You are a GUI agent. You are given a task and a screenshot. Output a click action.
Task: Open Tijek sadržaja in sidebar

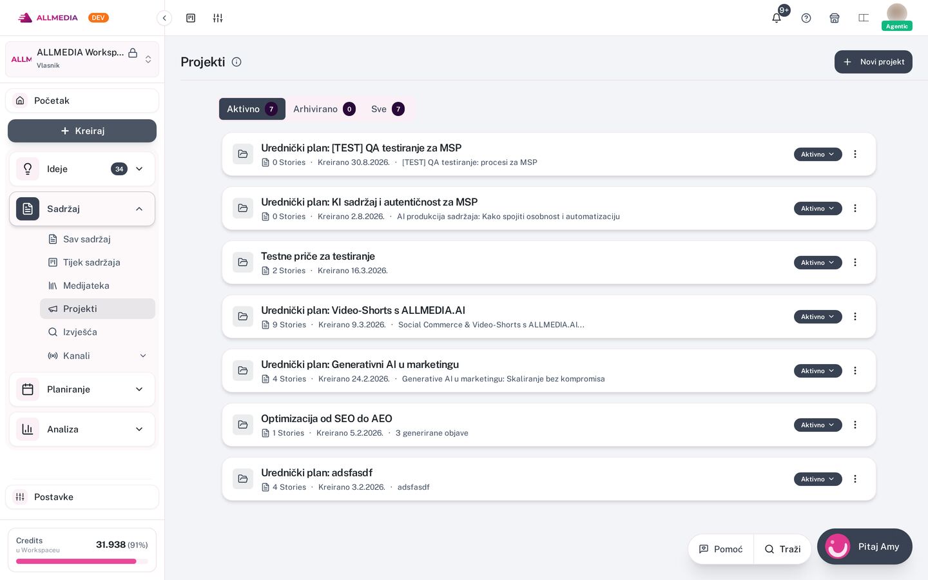point(97,262)
